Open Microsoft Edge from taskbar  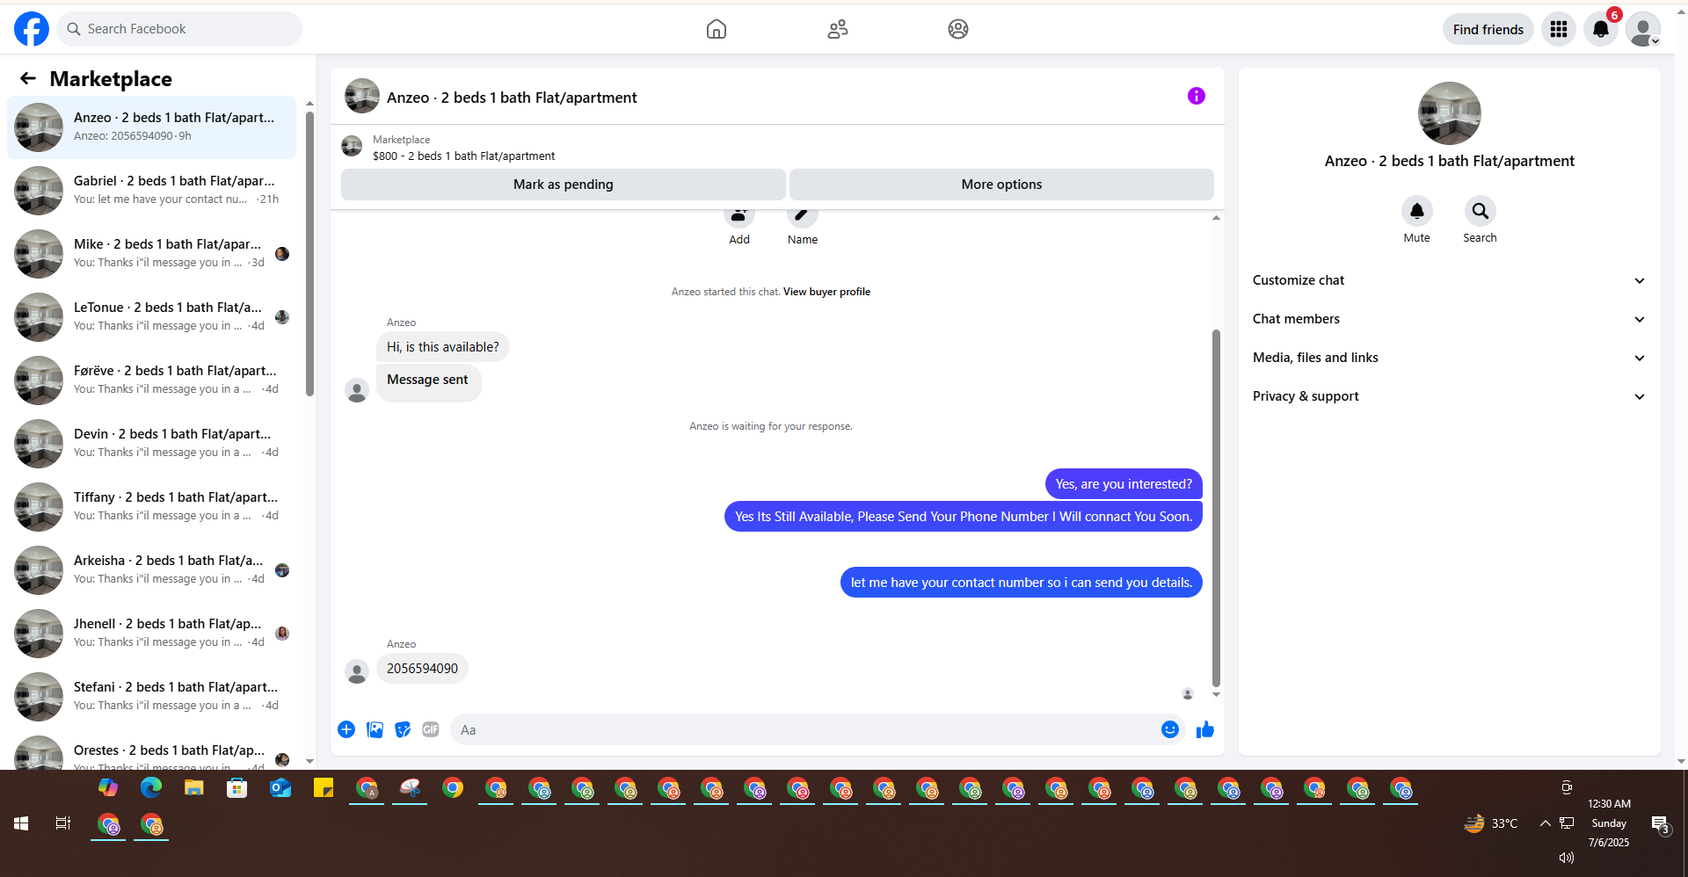pyautogui.click(x=151, y=788)
